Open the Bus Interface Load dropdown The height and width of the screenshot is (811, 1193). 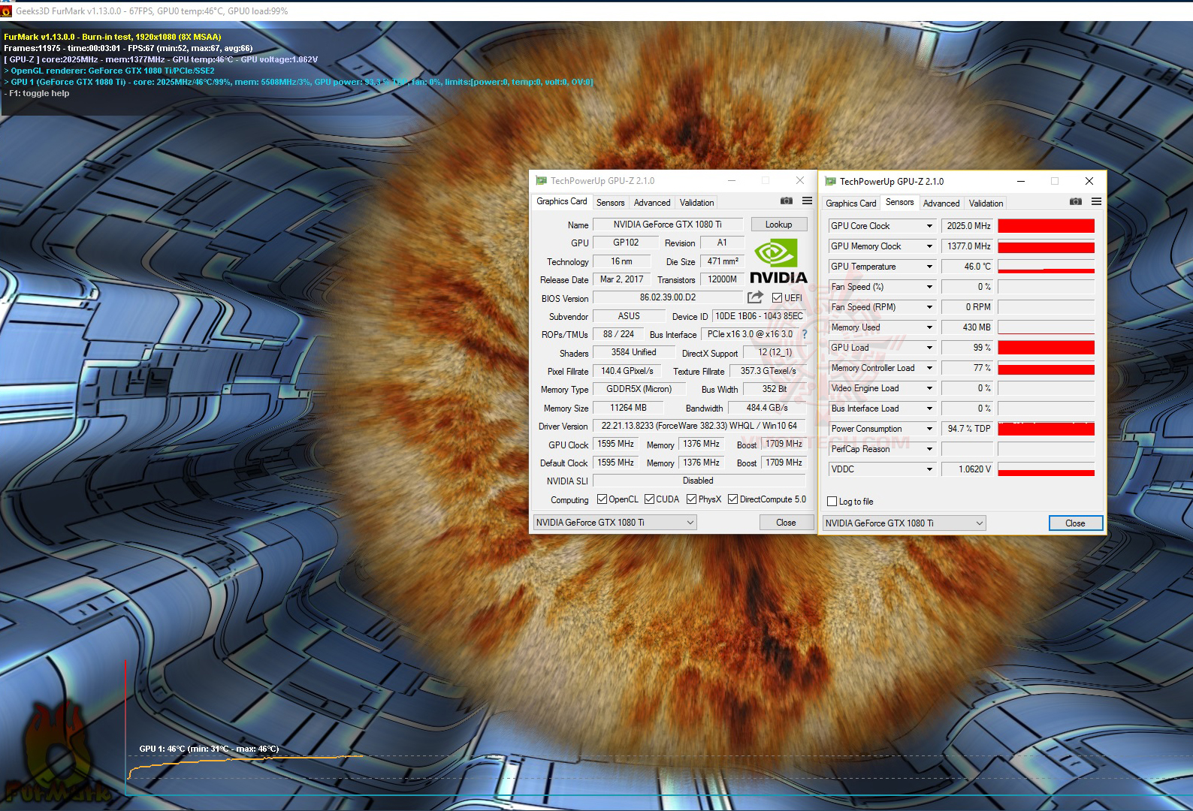click(x=929, y=409)
